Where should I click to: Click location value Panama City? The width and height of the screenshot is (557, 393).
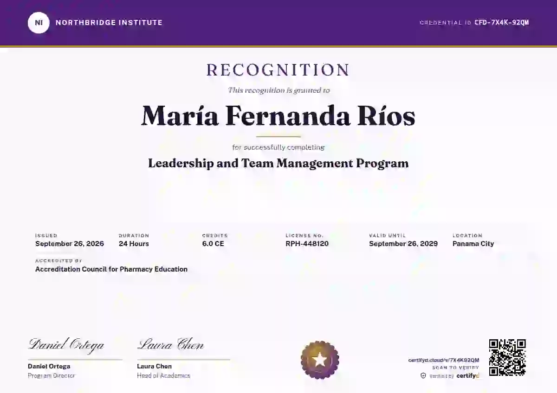click(473, 244)
